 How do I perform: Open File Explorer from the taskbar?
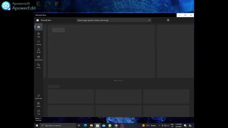[91, 126]
